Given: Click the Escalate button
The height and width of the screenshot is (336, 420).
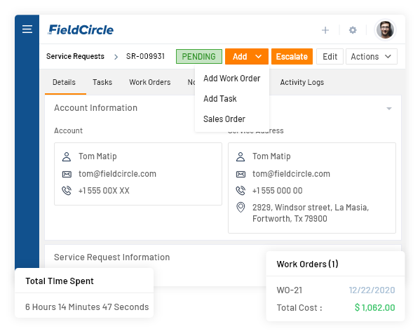Looking at the screenshot, I should pyautogui.click(x=292, y=57).
